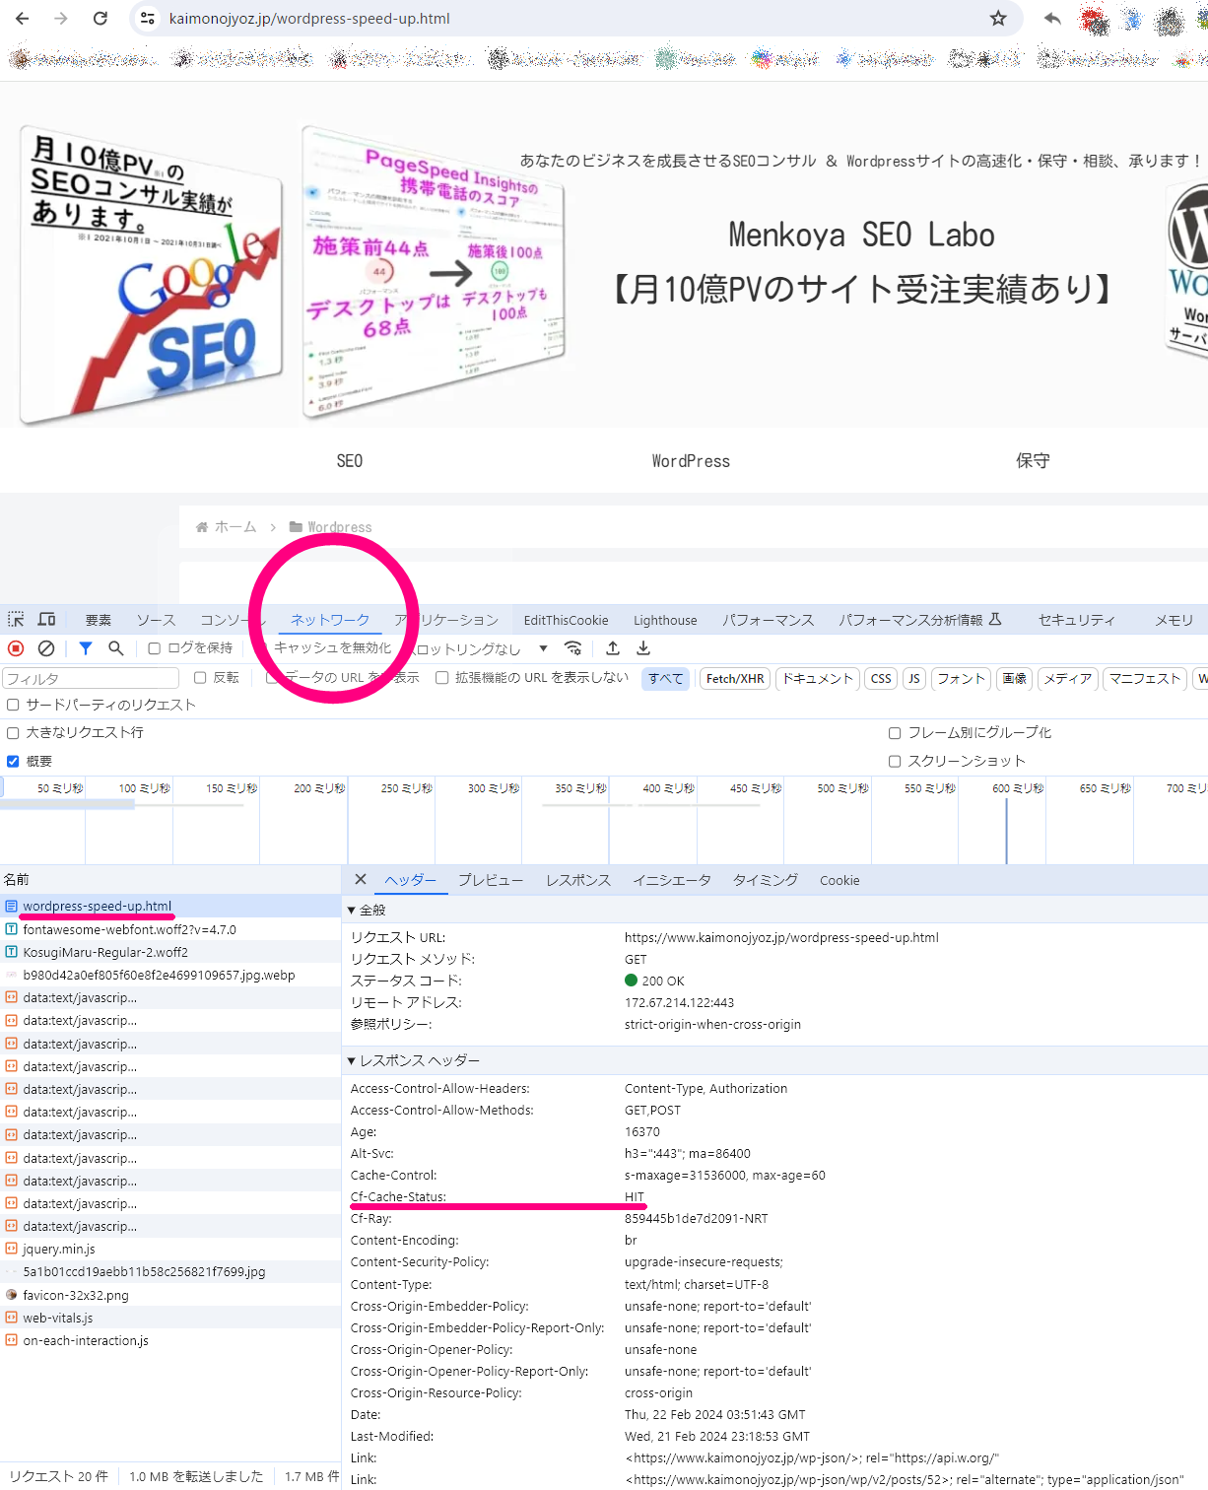Tick the 反転 checkbox
This screenshot has width=1208, height=1490.
[x=200, y=678]
